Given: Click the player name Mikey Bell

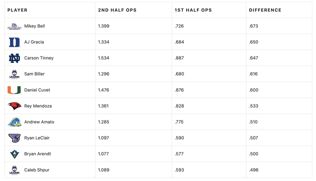Looking at the screenshot, I should (x=34, y=26).
